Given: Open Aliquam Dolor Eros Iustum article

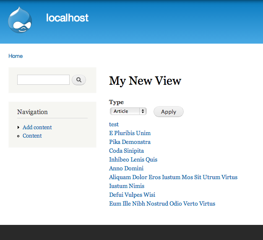Looking at the screenshot, I should click(173, 177).
